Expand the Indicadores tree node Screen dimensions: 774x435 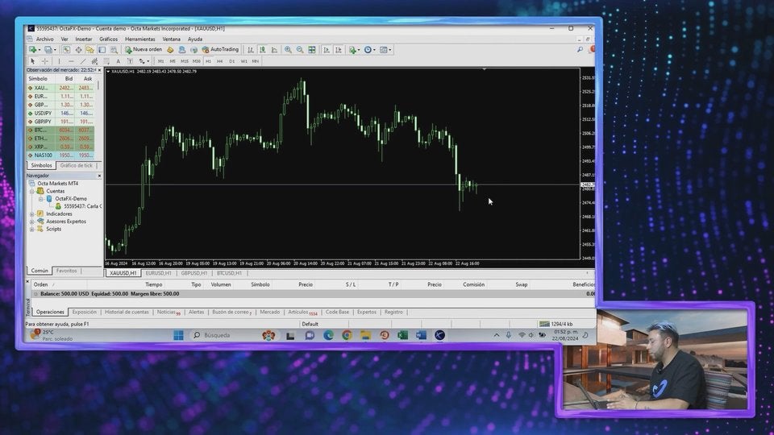(32, 213)
